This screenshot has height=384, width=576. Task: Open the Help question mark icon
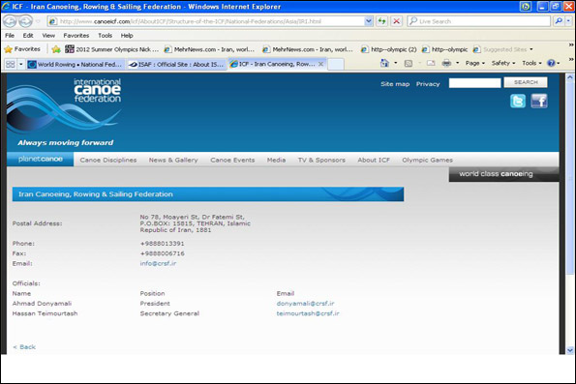(551, 63)
